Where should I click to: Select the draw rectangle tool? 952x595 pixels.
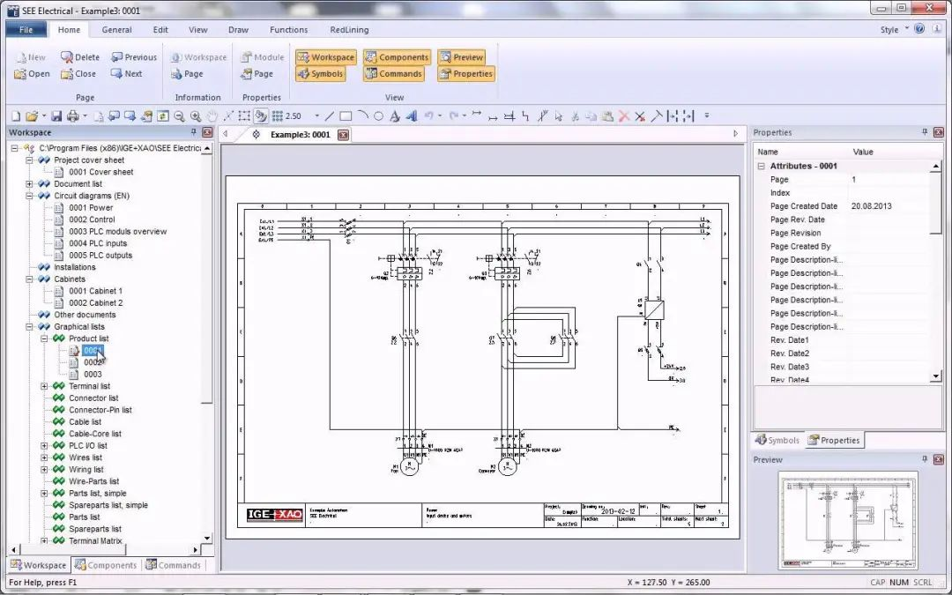346,116
